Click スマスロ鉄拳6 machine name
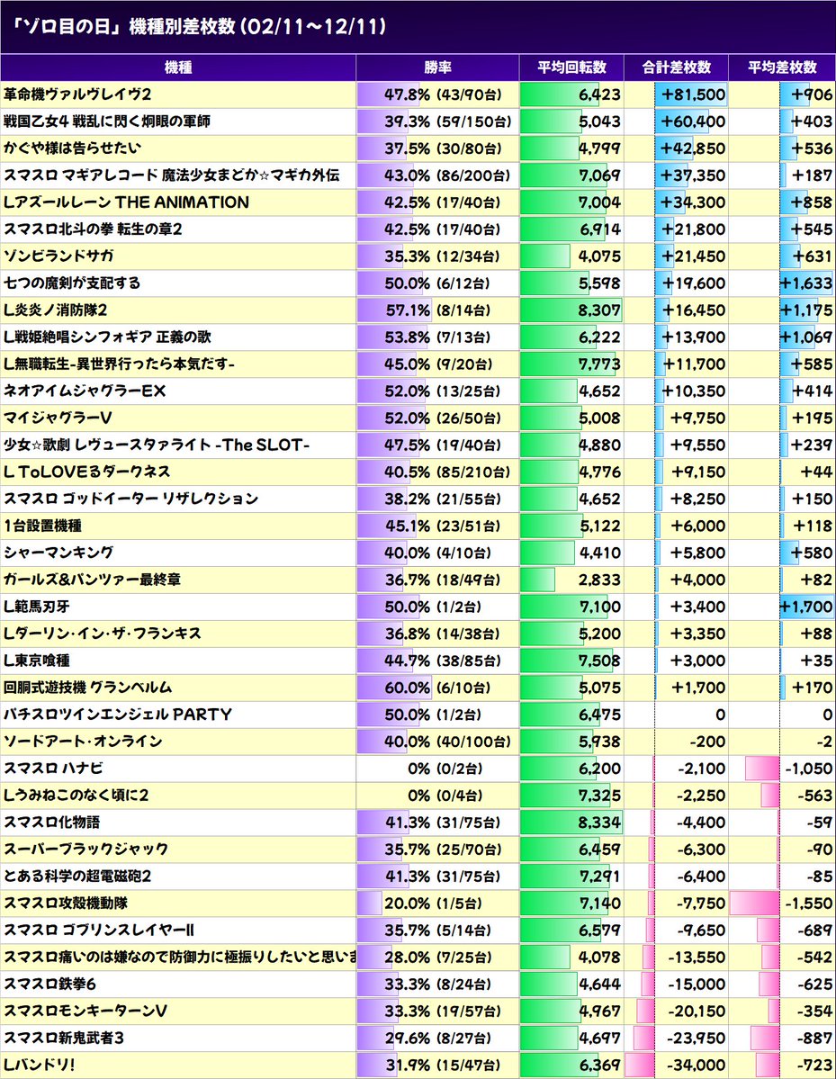836x1079 pixels. [x=49, y=984]
